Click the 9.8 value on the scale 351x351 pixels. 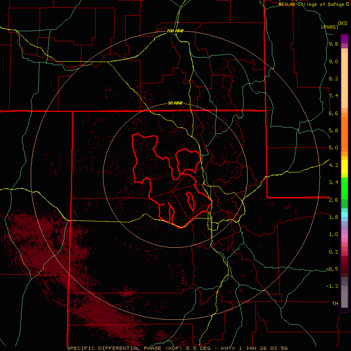point(333,44)
